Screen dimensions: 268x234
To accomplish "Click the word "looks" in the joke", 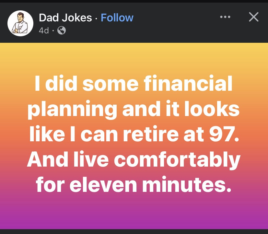I will click(212, 109).
